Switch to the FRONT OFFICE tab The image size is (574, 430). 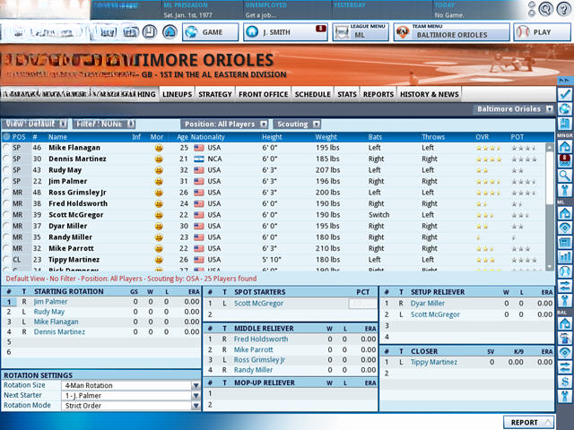pyautogui.click(x=263, y=94)
